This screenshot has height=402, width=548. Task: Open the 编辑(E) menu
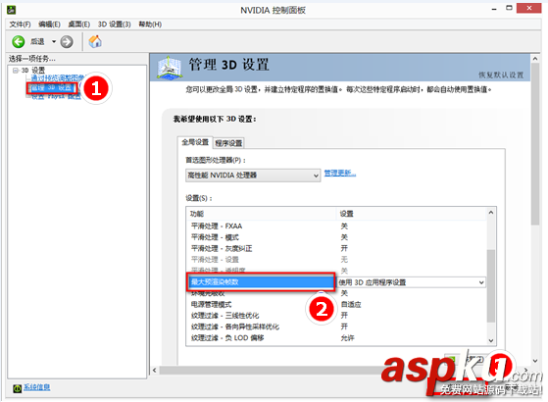[49, 25]
